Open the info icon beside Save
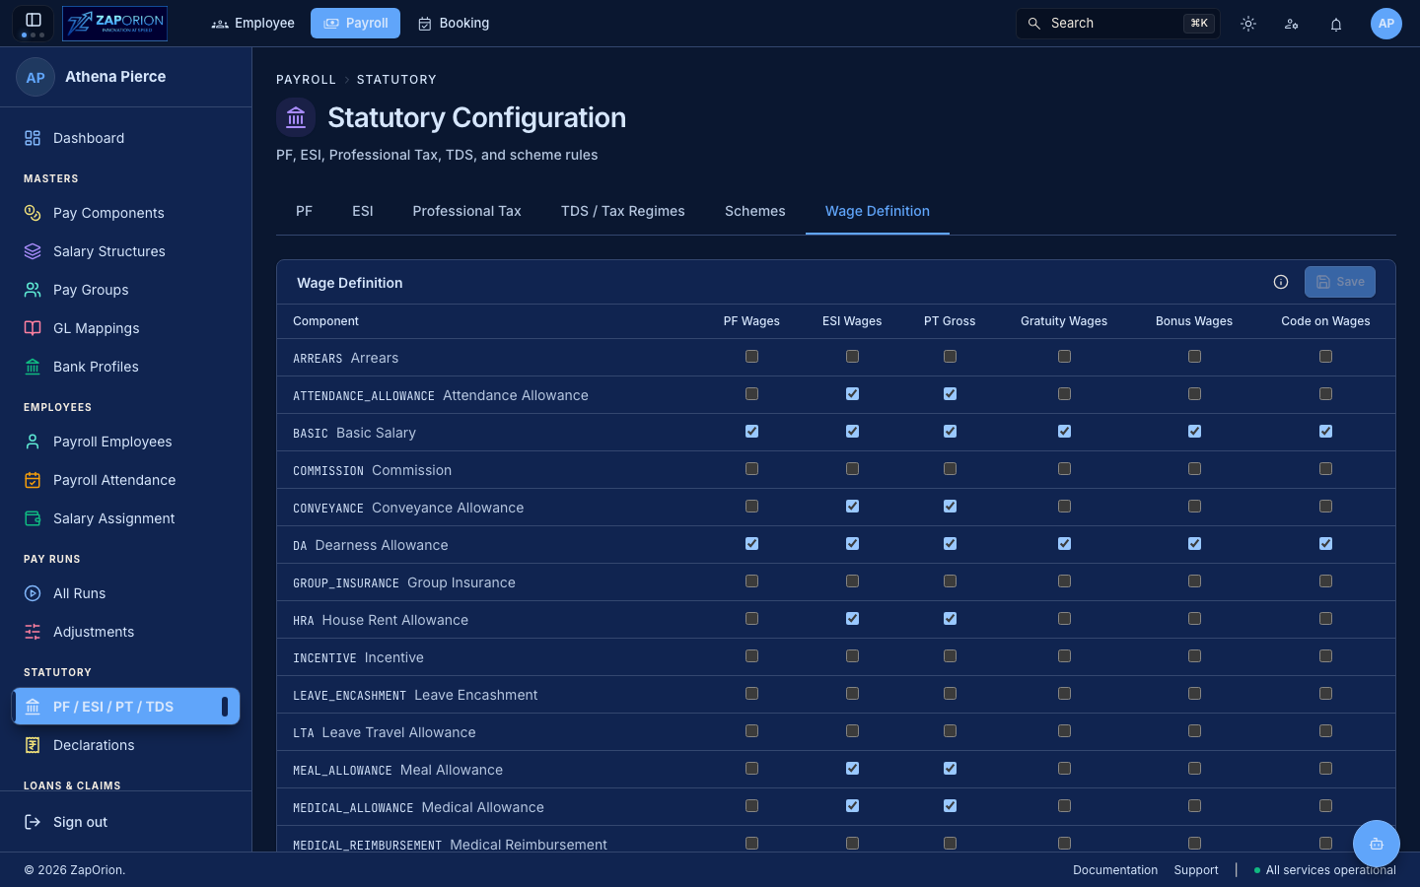This screenshot has width=1420, height=887. point(1281,282)
